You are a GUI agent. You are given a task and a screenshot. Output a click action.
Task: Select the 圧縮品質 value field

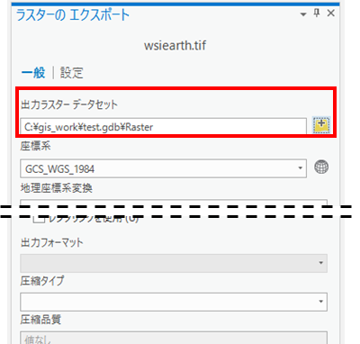[x=174, y=338]
